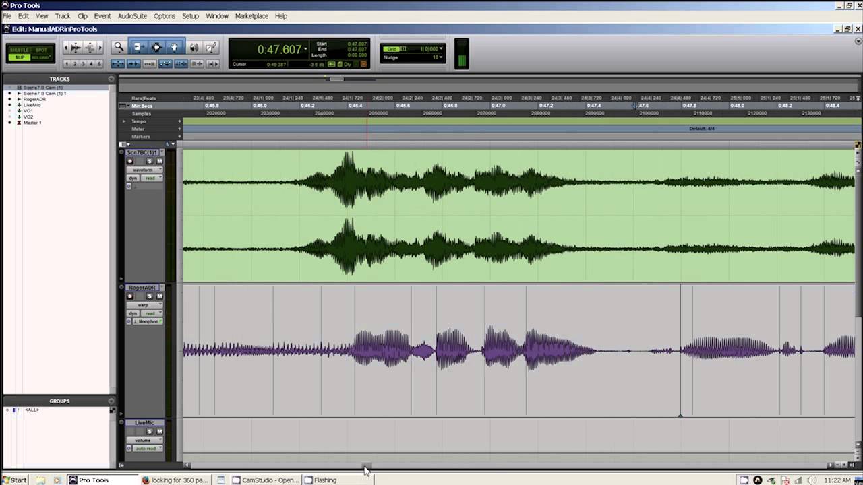The image size is (863, 485).
Task: Open warp track view selector on RogerADR
Action: pyautogui.click(x=144, y=305)
